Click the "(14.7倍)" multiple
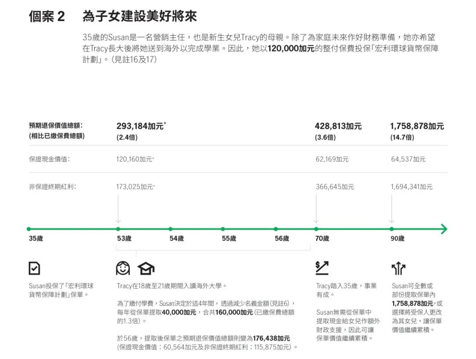The width and height of the screenshot is (476, 359). [x=402, y=137]
